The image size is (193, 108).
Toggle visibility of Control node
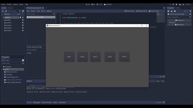[x=23, y=17]
